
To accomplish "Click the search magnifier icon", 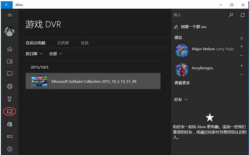I will tap(231, 15).
